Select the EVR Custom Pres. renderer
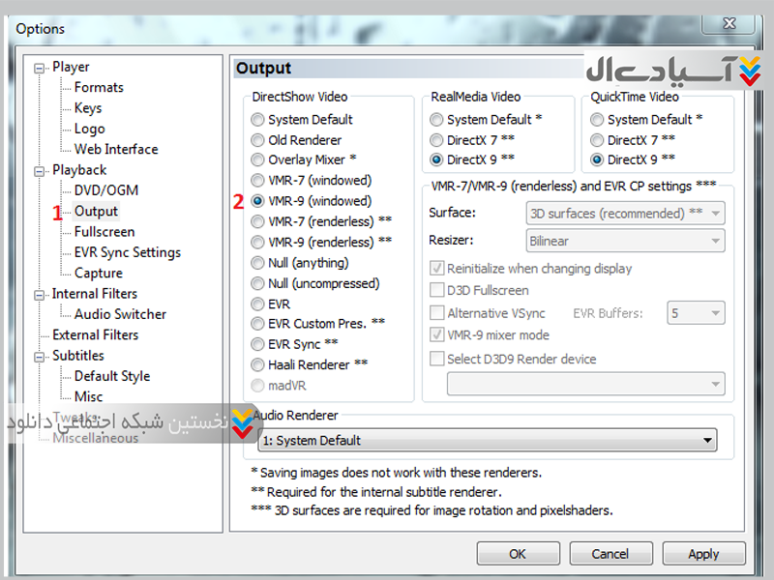The width and height of the screenshot is (774, 580). pyautogui.click(x=257, y=324)
